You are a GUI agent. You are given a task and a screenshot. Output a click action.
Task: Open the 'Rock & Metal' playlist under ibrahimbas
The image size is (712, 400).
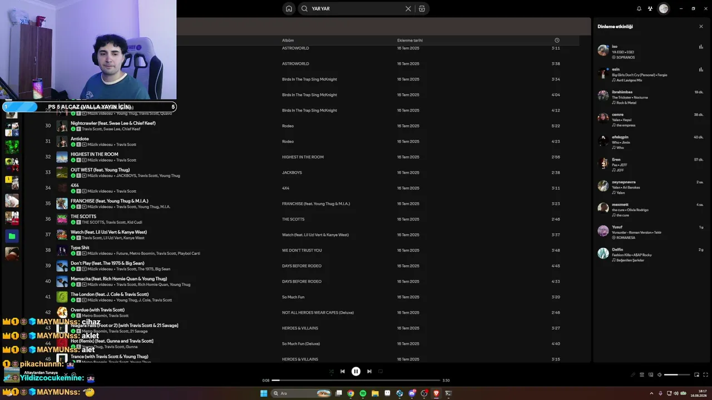tap(626, 103)
